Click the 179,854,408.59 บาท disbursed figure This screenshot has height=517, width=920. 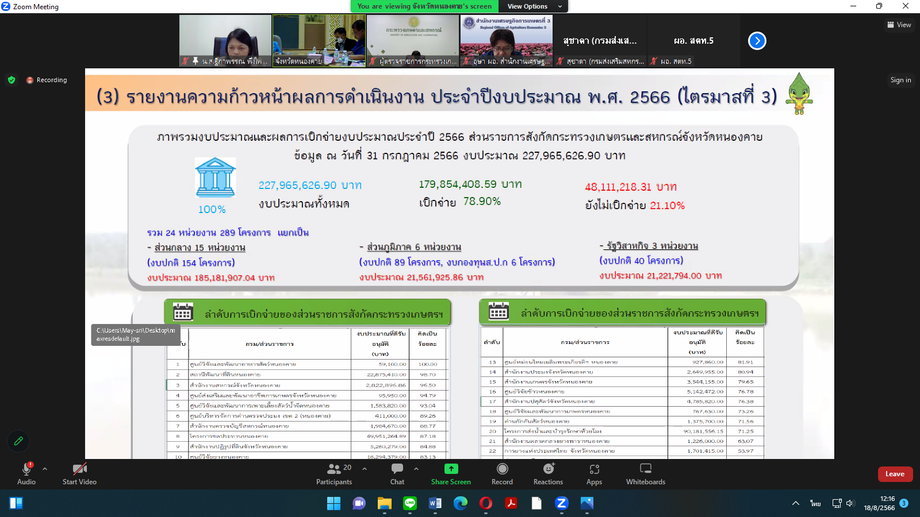[x=470, y=184]
